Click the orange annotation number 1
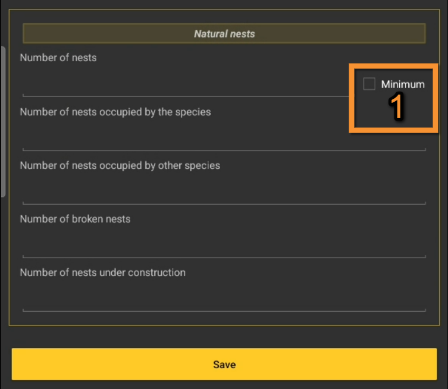The image size is (448, 389). coord(396,109)
